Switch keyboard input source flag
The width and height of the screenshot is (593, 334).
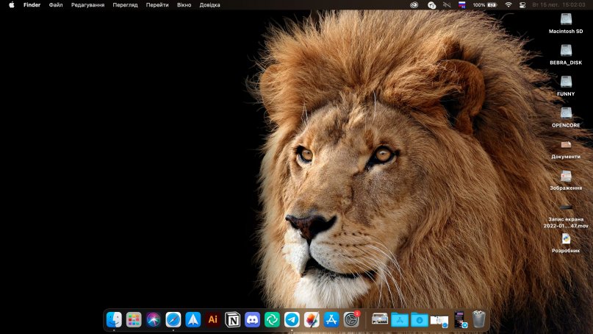462,4
